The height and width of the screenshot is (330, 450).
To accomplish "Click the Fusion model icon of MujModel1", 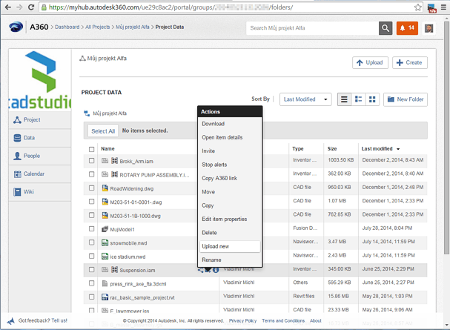I will pos(105,229).
